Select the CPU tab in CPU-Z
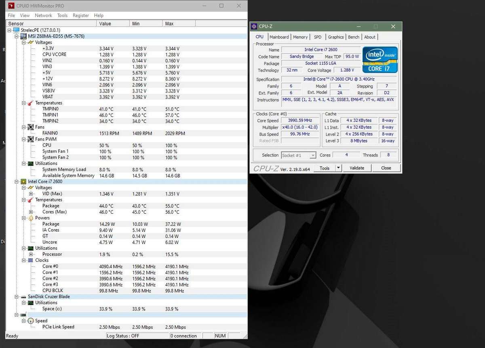 click(x=259, y=37)
